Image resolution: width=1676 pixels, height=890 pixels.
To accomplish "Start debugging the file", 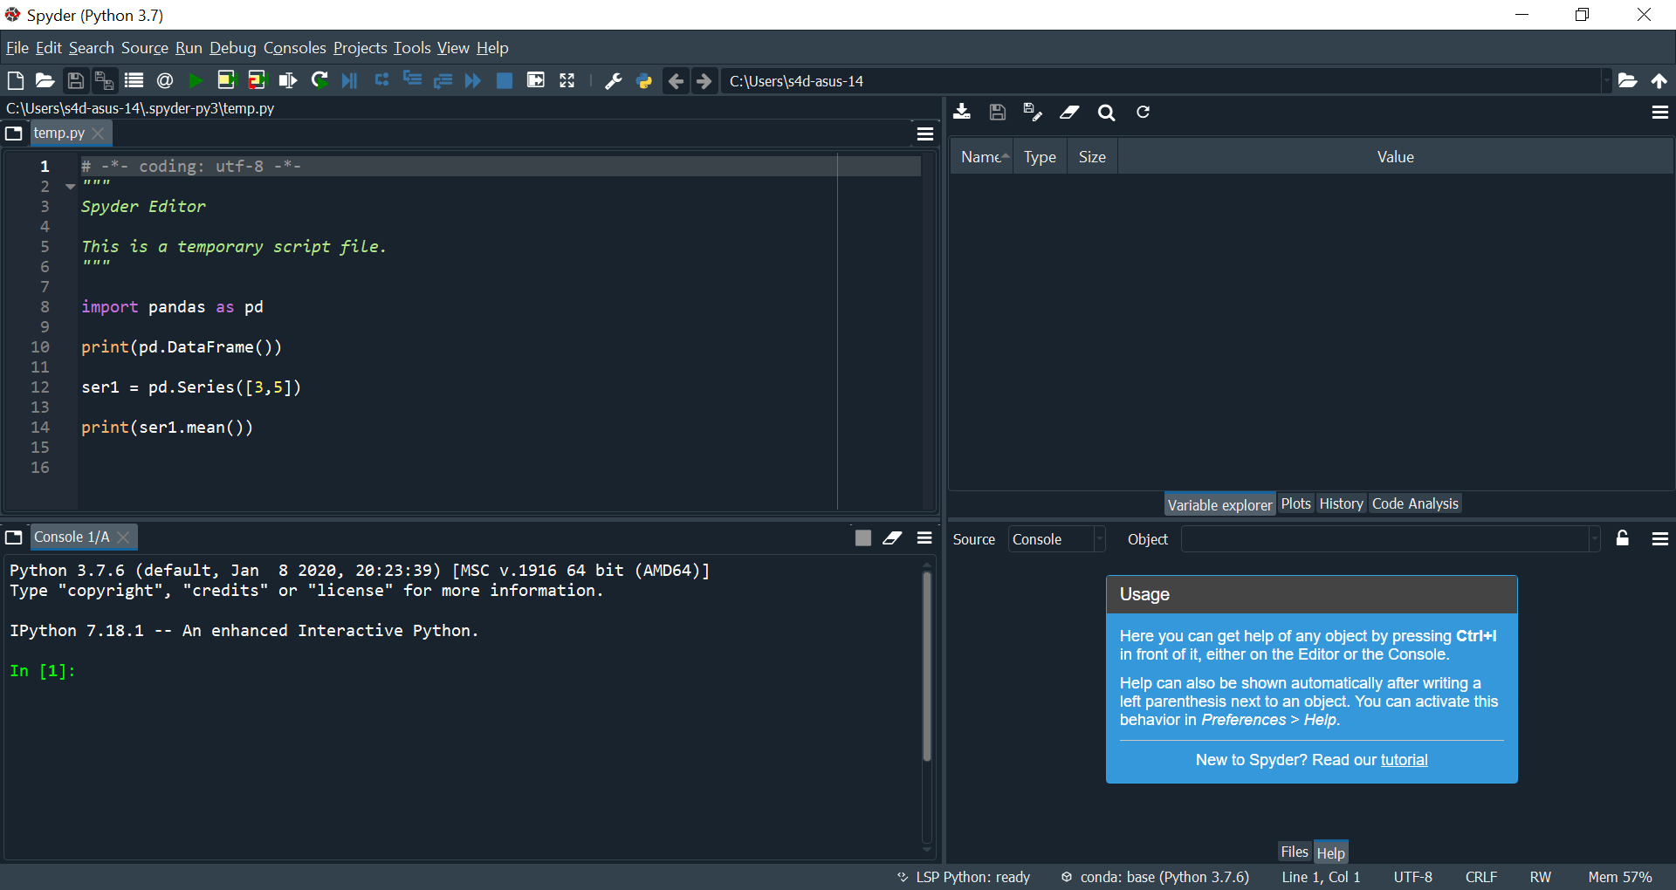I will coord(350,81).
